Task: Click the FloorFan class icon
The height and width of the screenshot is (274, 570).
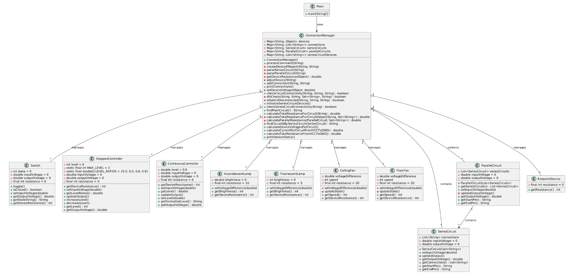Action: point(392,170)
